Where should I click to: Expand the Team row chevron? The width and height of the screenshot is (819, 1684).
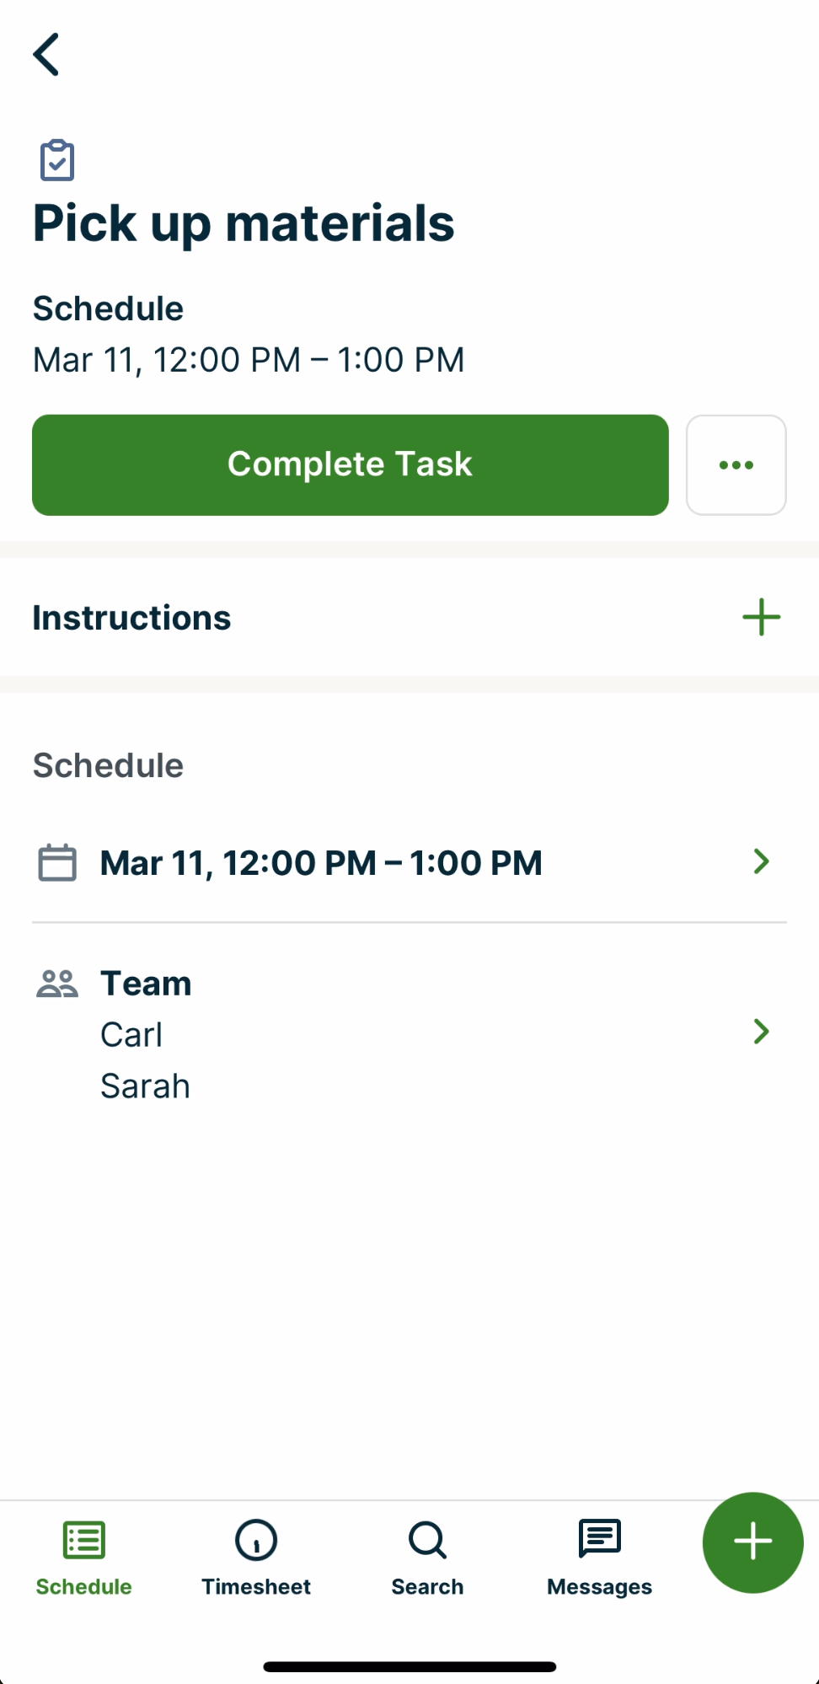[x=761, y=1032]
